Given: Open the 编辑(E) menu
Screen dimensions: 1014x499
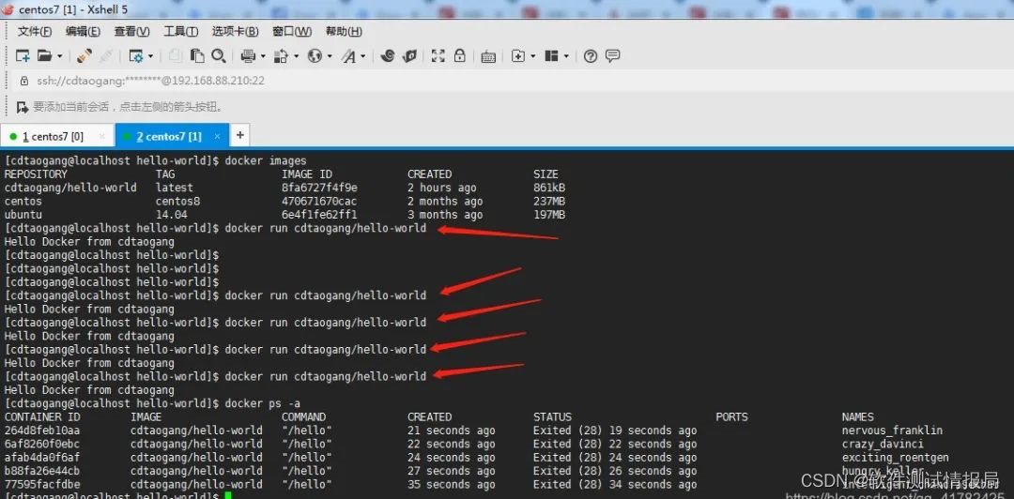Looking at the screenshot, I should click(83, 32).
